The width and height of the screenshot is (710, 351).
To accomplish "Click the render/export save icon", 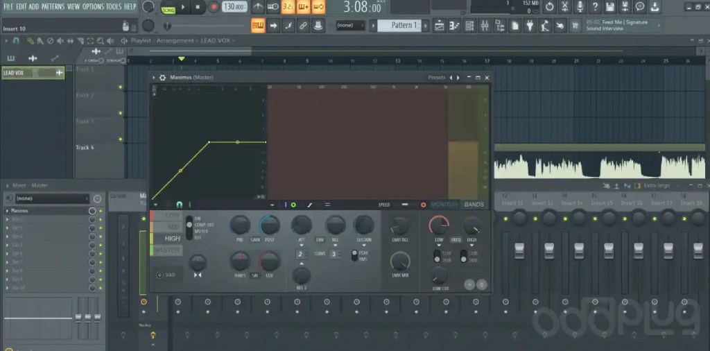I will pos(625,6).
